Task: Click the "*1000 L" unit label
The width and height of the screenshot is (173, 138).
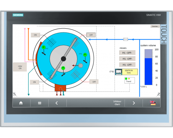Action: 144,87
